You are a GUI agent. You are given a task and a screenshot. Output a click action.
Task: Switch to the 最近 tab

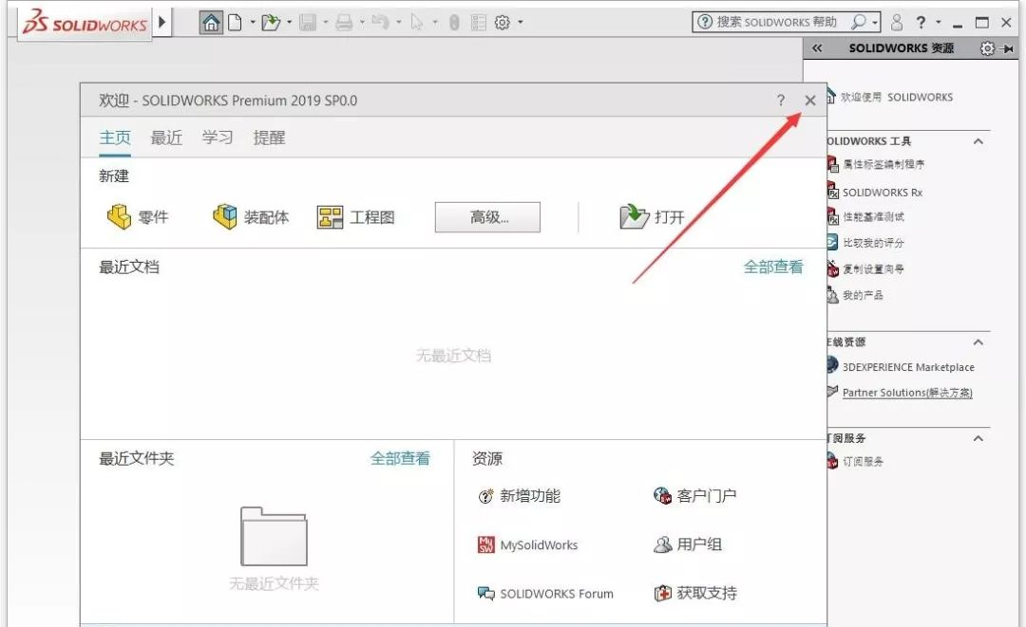click(x=166, y=138)
